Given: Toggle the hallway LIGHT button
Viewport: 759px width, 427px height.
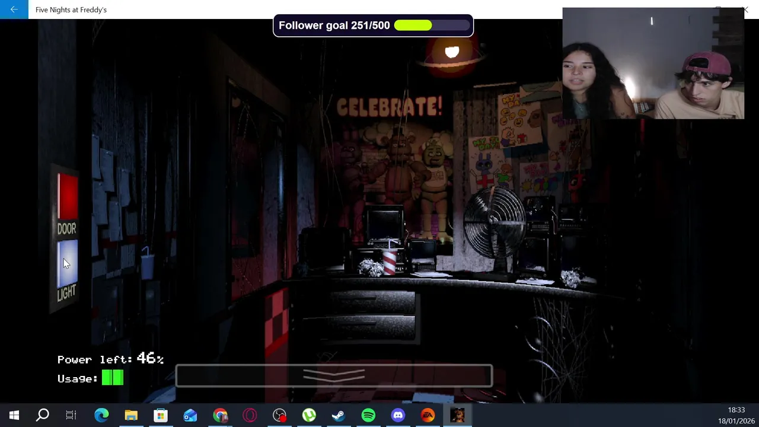Looking at the screenshot, I should pyautogui.click(x=67, y=264).
